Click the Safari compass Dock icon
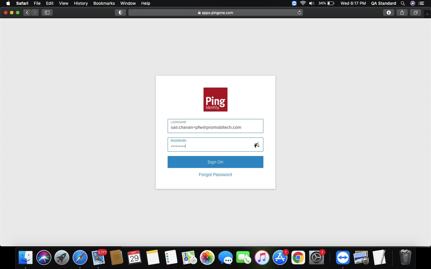The height and width of the screenshot is (269, 431). (80, 257)
